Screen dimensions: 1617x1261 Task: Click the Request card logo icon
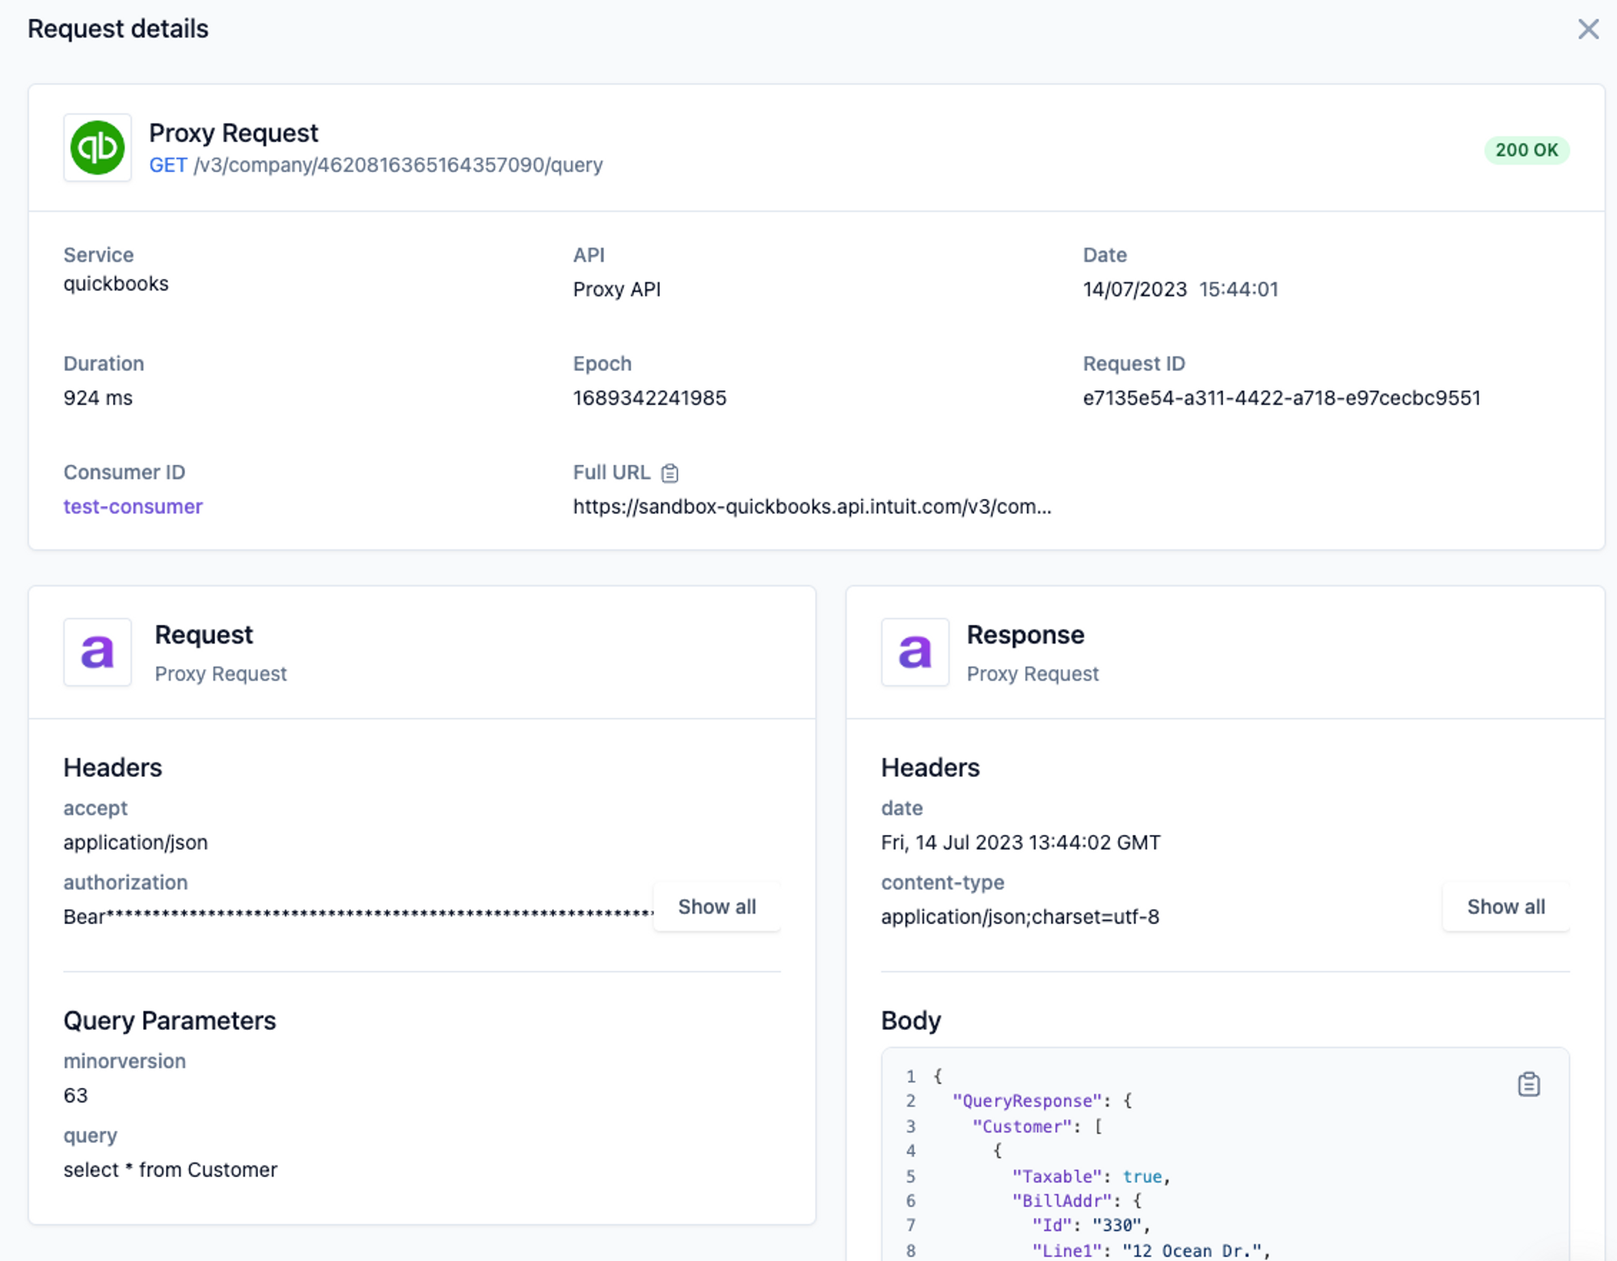coord(98,652)
